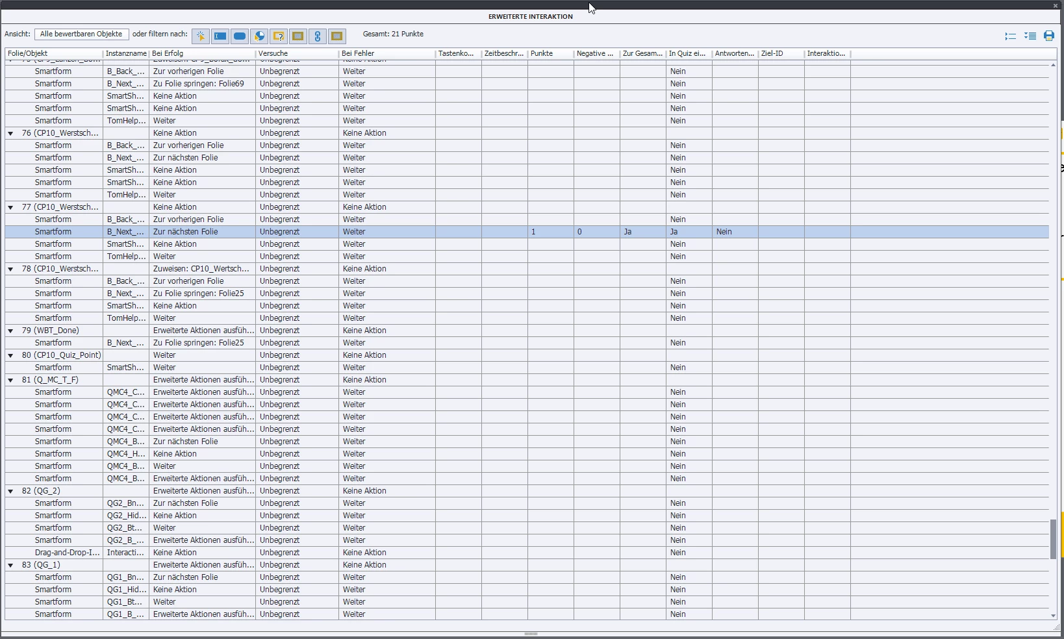
Task: Click 'Ja' in the Zur Gesam... column
Action: [642, 232]
